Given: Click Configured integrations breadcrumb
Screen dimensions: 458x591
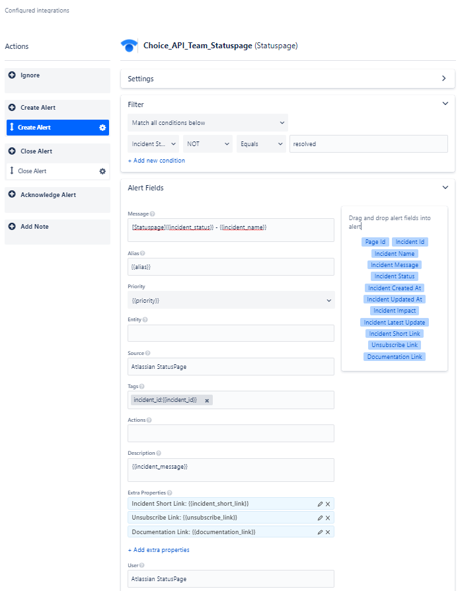Looking at the screenshot, I should [37, 11].
